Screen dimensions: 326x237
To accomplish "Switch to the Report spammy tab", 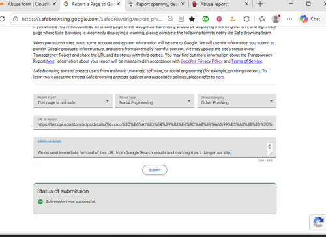I will pos(156,4).
